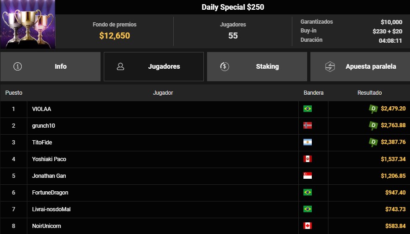Image resolution: width=410 pixels, height=234 pixels.
Task: Click the green deal icon beside $2,763.88
Action: (373, 125)
